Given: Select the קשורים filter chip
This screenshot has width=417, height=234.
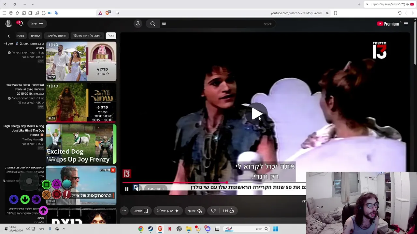Looking at the screenshot, I should click(x=35, y=35).
